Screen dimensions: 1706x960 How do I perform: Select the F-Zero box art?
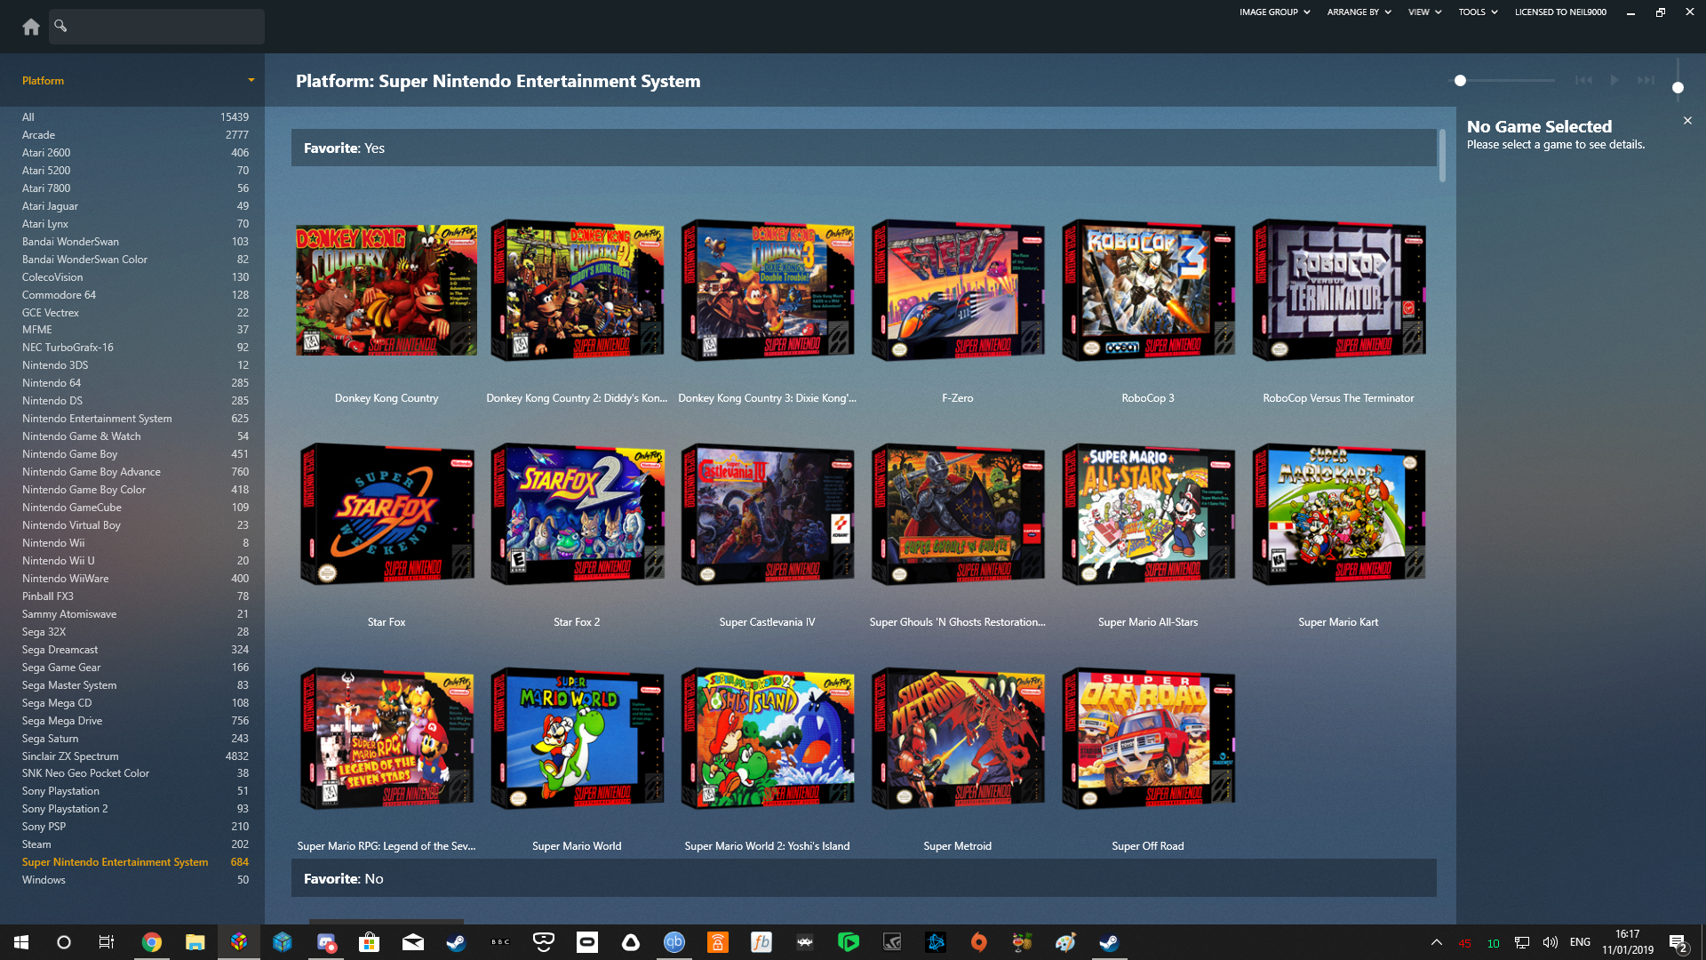[958, 290]
